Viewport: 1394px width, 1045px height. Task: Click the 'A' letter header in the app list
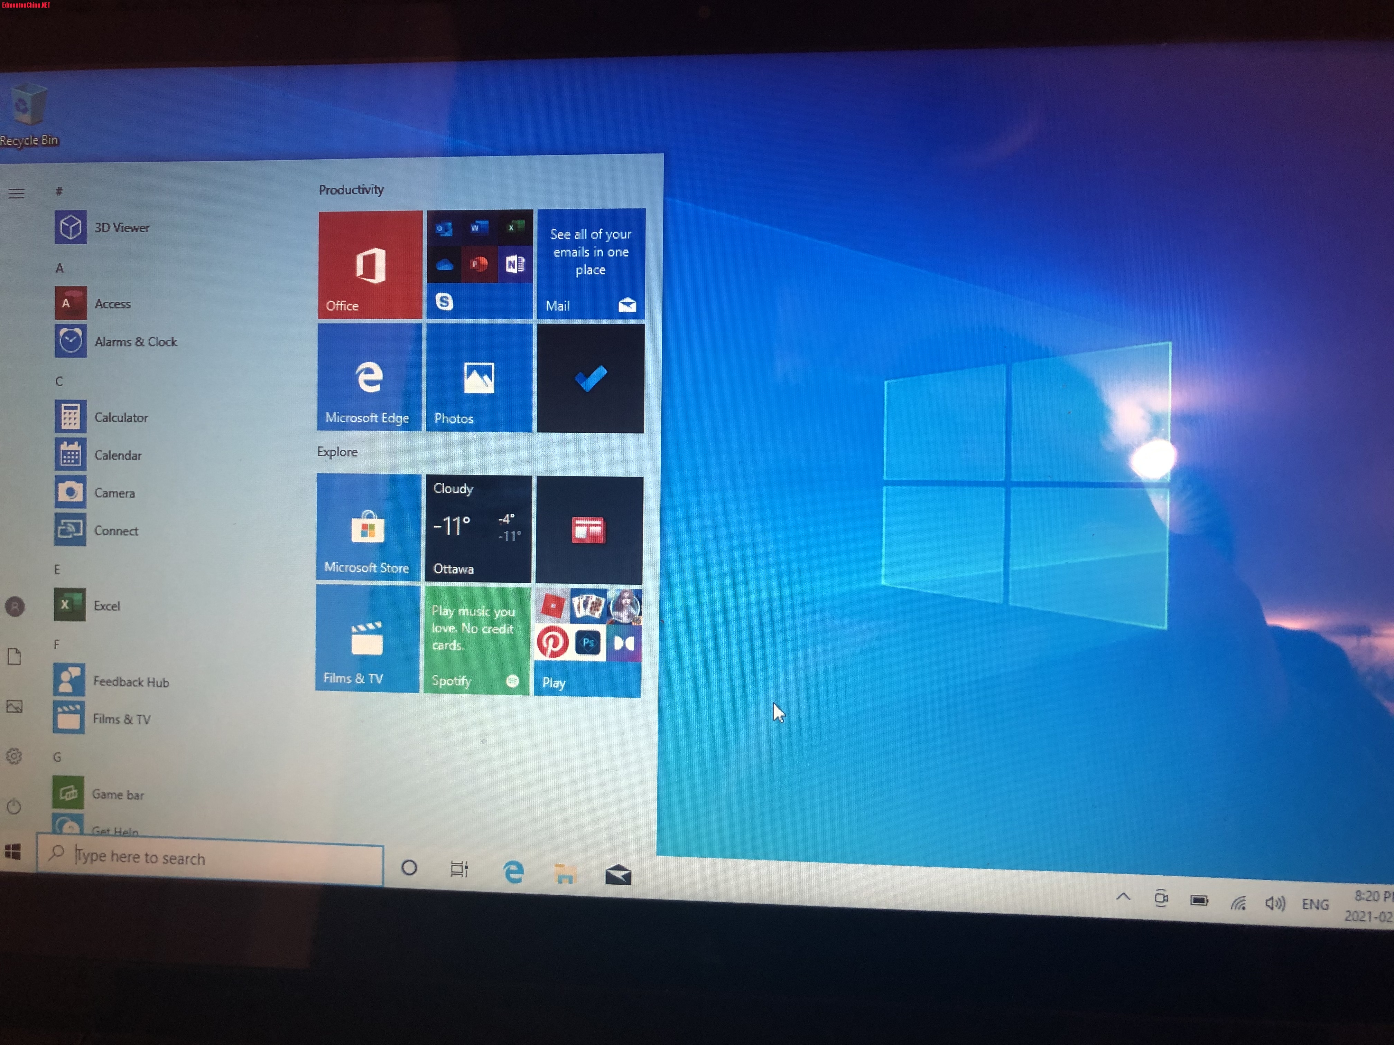tap(60, 268)
